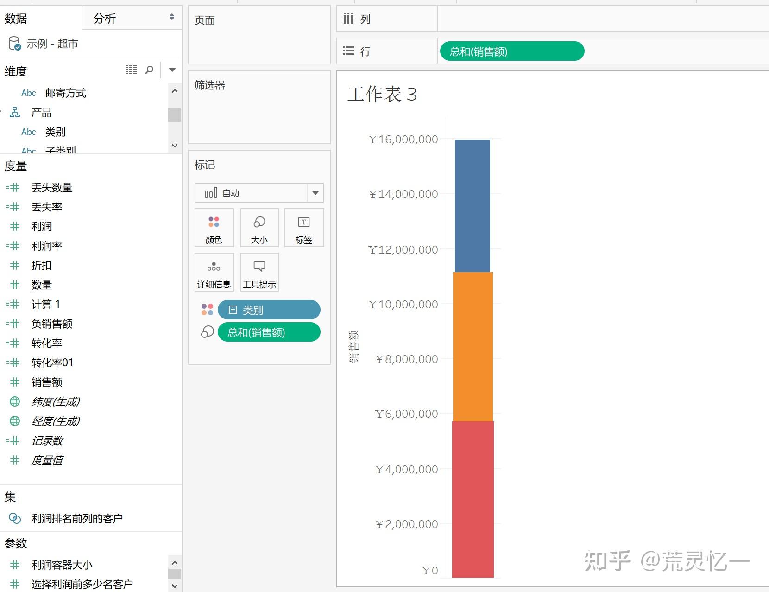Click the number icon beside 数量
This screenshot has height=592, width=769.
pos(15,285)
